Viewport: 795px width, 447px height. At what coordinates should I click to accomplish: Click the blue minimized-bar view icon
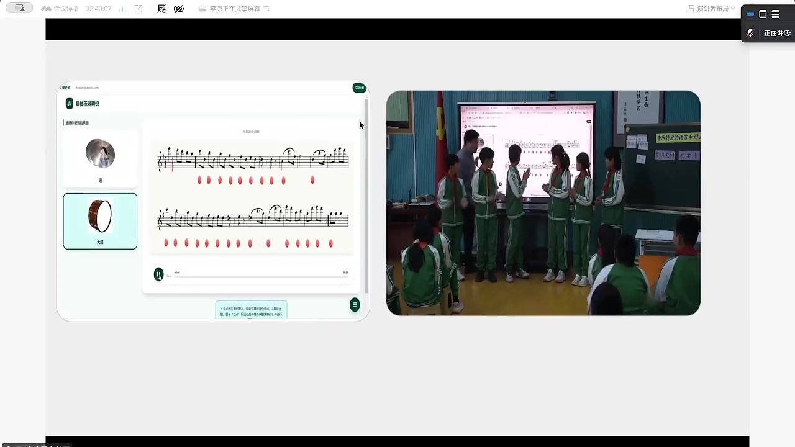click(x=750, y=14)
